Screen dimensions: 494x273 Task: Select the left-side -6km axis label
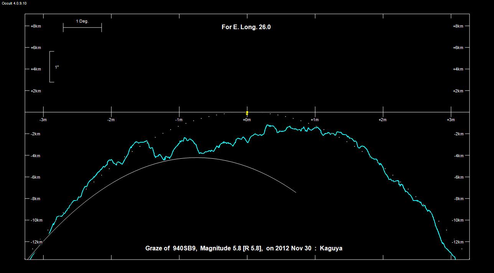pos(36,177)
